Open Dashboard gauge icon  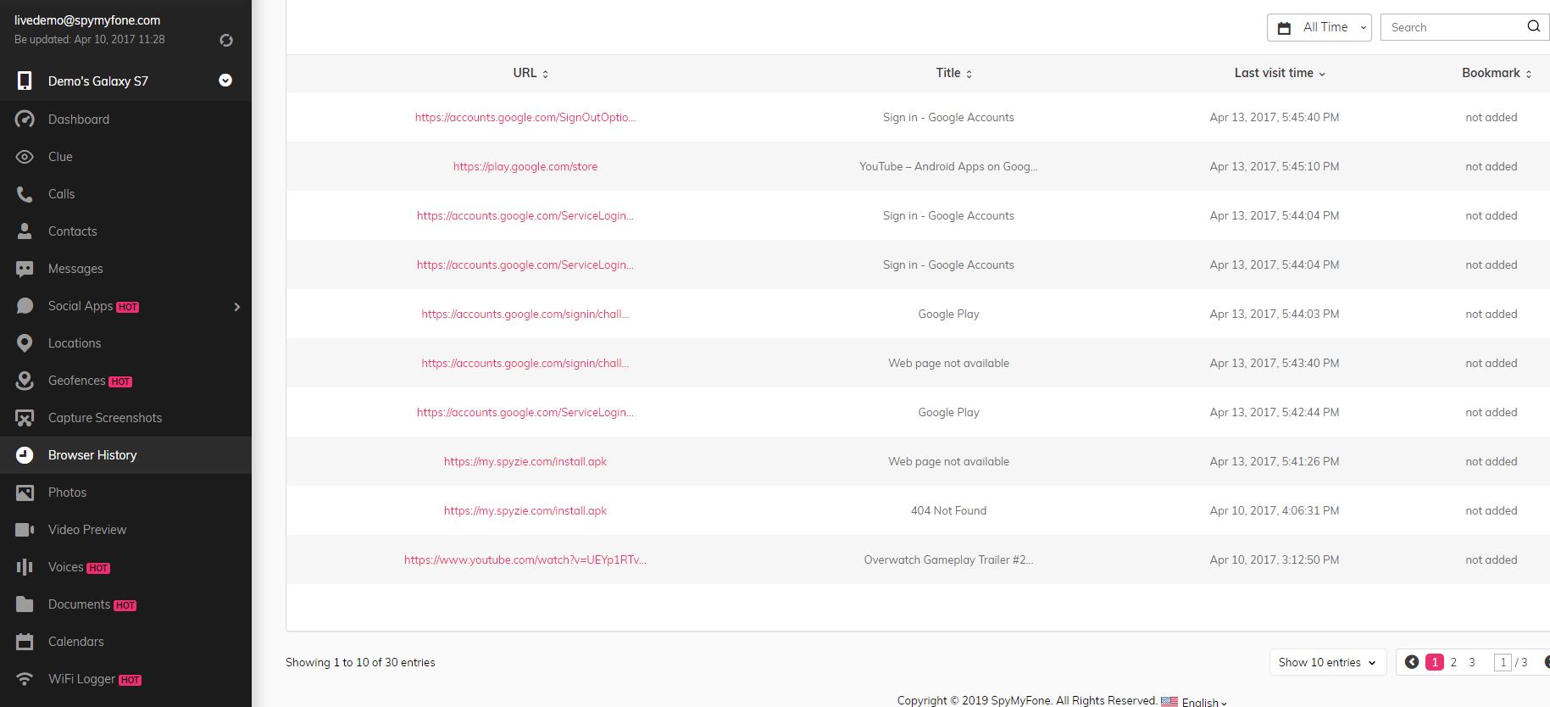25,120
